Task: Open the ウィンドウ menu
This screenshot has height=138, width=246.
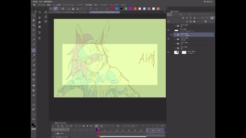Action: point(114,5)
